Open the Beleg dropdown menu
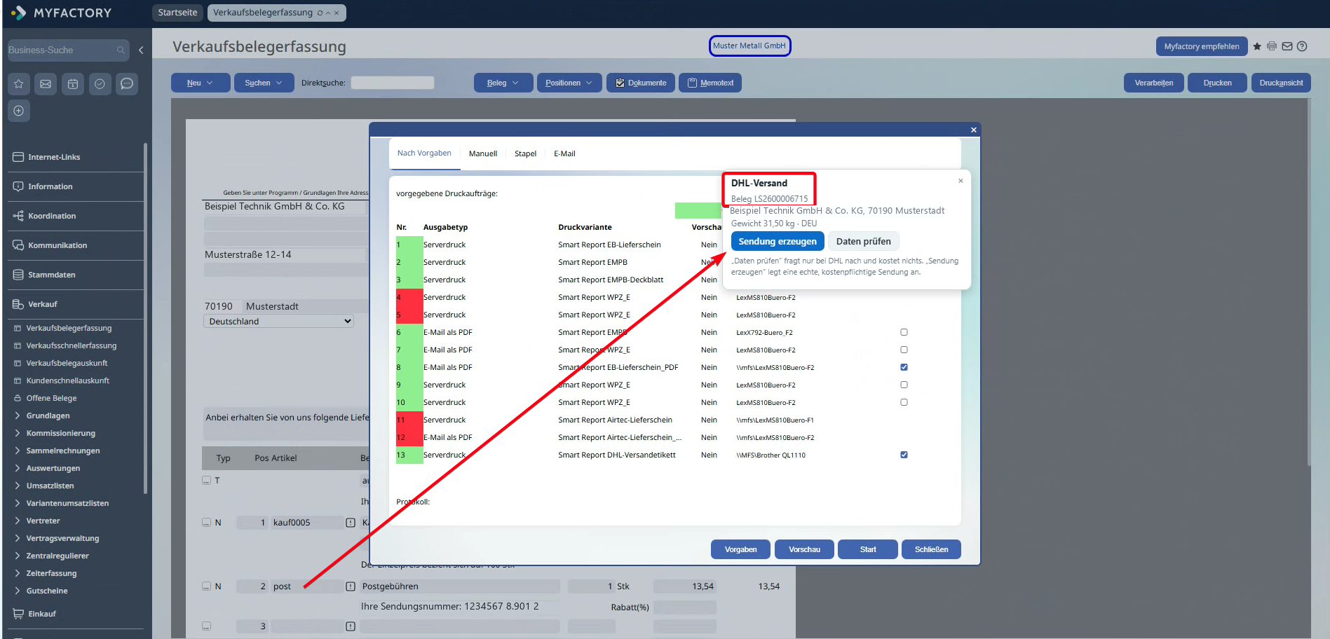The image size is (1330, 639). (x=503, y=83)
